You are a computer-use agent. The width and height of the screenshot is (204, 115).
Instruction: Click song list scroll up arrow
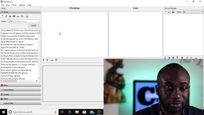point(39,30)
